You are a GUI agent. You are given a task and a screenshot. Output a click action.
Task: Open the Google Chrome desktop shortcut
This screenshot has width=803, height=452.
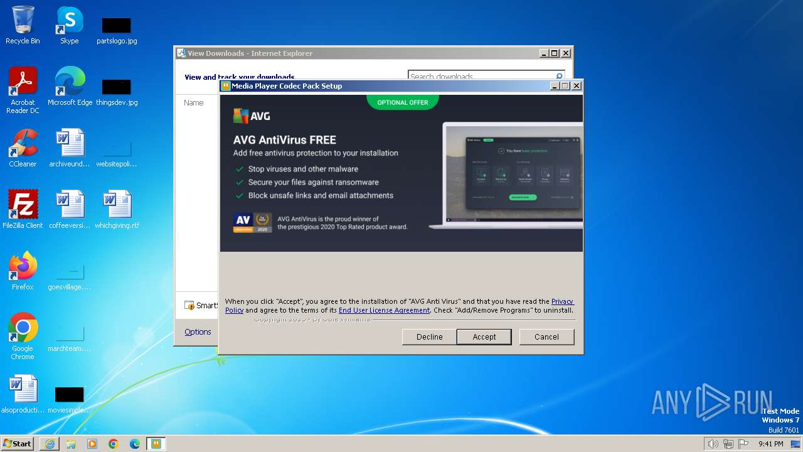tap(23, 336)
